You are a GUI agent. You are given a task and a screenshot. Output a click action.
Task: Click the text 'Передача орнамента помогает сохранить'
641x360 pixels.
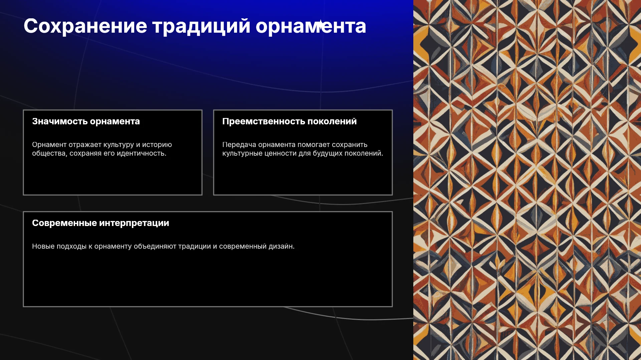point(295,145)
